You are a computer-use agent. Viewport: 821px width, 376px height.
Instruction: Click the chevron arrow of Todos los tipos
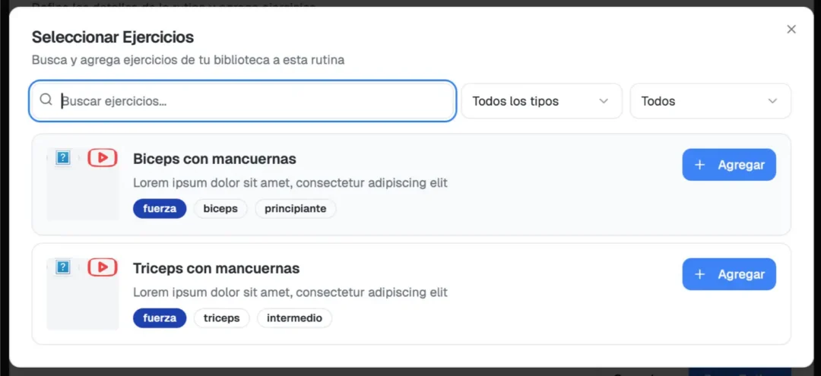tap(604, 101)
